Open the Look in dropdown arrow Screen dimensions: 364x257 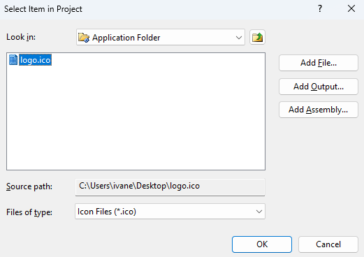tap(239, 38)
